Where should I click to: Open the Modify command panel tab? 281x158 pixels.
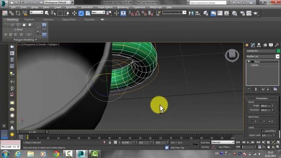[x=253, y=45]
